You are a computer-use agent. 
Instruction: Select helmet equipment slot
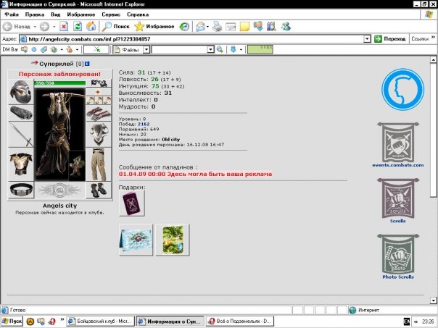(x=21, y=92)
